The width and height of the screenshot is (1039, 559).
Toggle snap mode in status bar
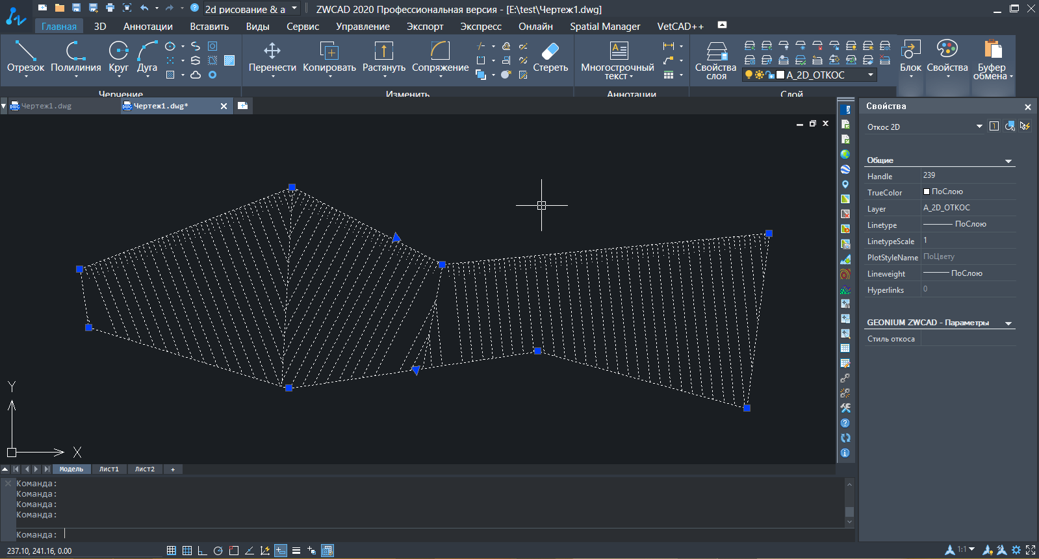pos(172,551)
